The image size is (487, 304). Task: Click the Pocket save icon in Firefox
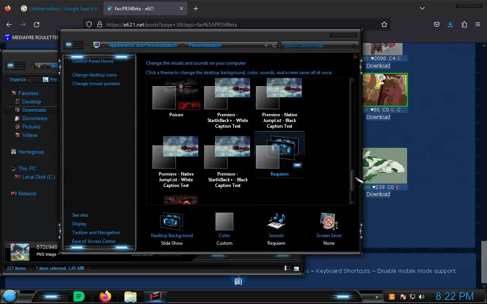click(437, 24)
